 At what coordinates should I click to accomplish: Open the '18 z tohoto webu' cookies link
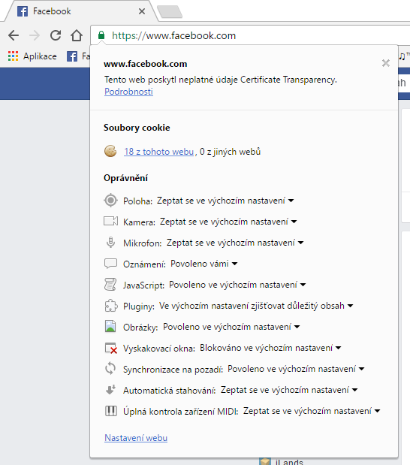(158, 152)
